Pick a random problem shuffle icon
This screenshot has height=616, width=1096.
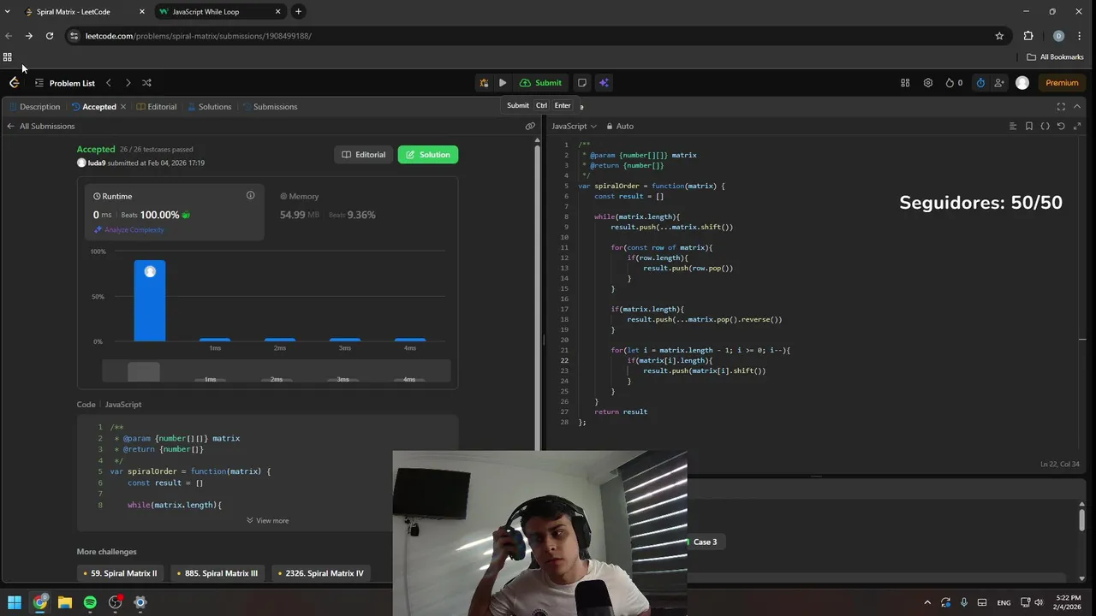(146, 83)
